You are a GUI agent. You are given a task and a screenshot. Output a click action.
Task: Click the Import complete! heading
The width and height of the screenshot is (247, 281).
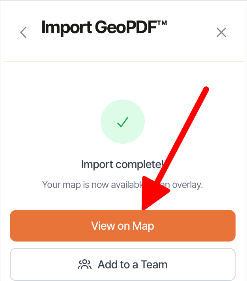click(x=123, y=165)
